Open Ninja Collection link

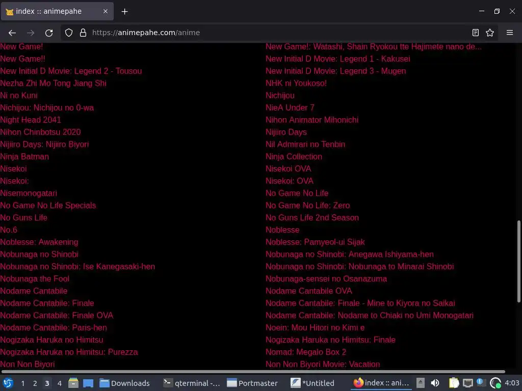coord(294,157)
